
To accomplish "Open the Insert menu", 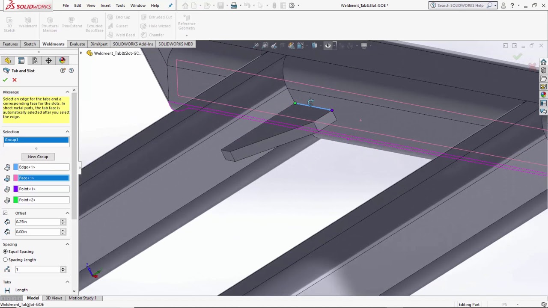I will (x=105, y=6).
